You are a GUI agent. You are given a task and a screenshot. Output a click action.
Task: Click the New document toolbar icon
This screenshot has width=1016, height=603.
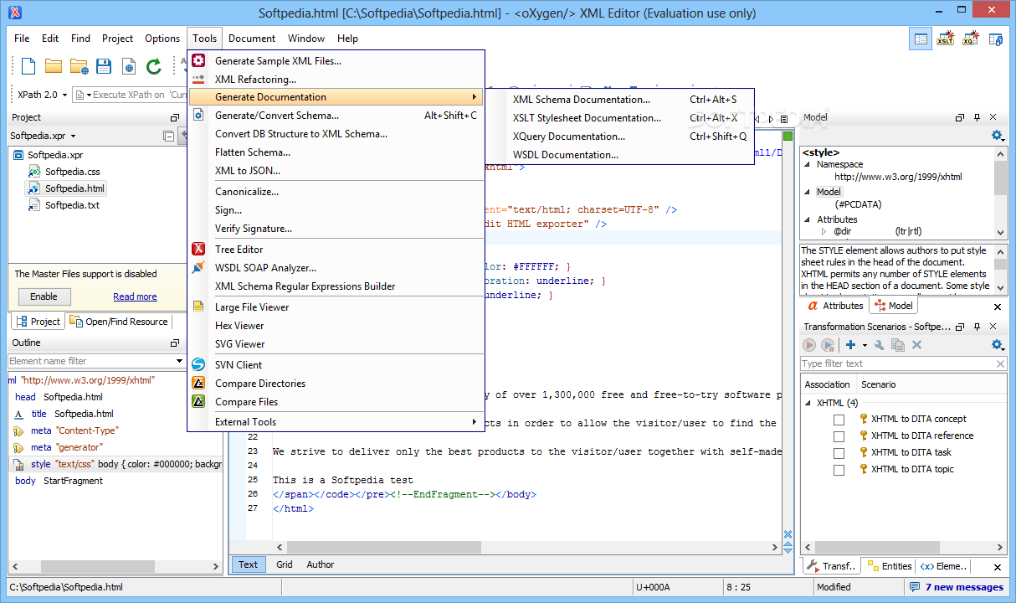coord(29,66)
